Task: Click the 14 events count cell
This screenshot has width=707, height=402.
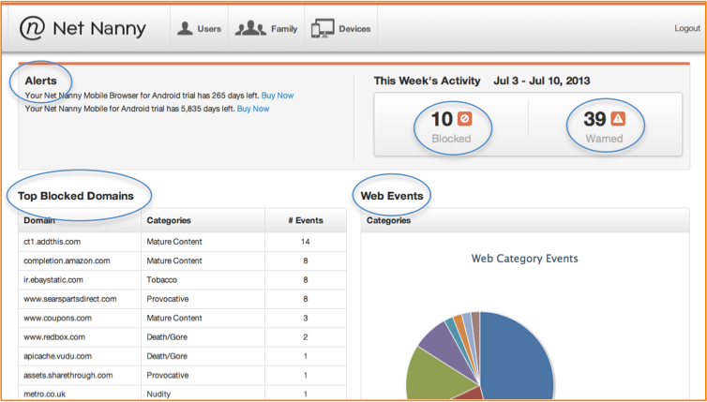Action: coord(306,242)
